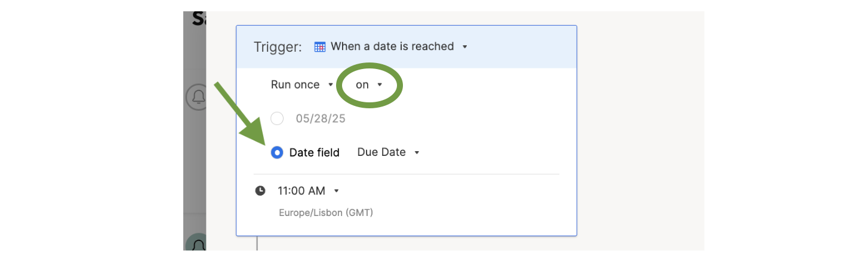Click the 'Date field' option label

click(x=314, y=153)
